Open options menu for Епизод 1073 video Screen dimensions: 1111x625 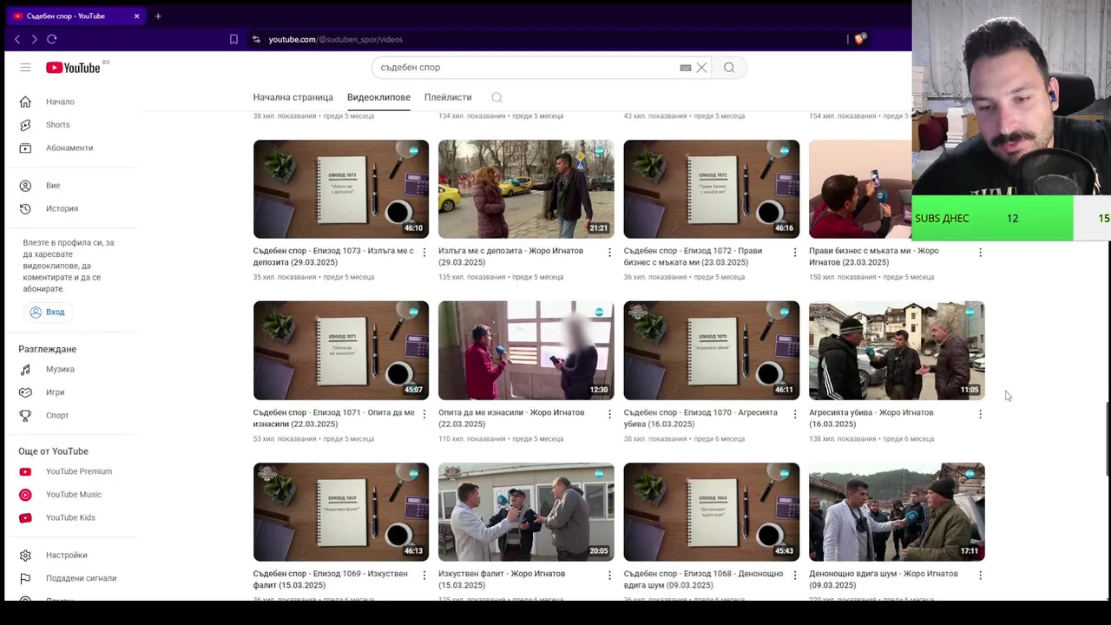(x=424, y=253)
